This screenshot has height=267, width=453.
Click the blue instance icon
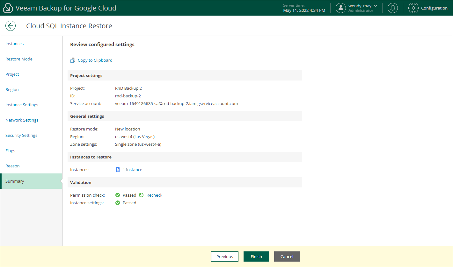point(117,170)
